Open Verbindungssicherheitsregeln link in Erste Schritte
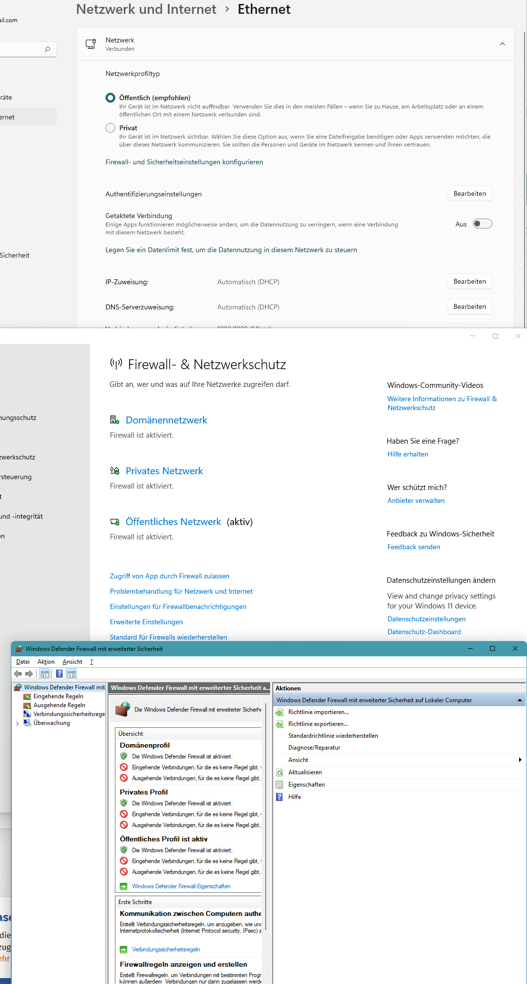Screen dimensions: 527x984 (x=166, y=949)
